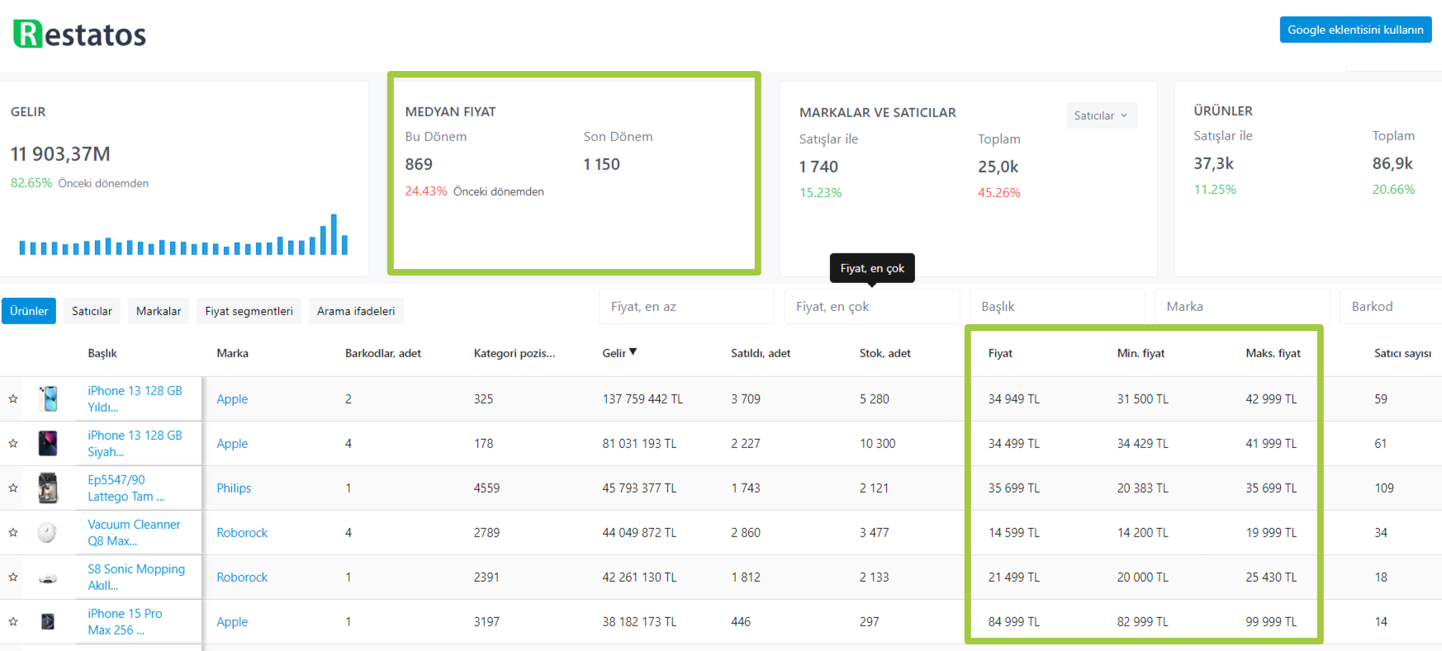Open the Satıcılar dropdown in Markalar ve Satıcılar

click(x=1101, y=116)
